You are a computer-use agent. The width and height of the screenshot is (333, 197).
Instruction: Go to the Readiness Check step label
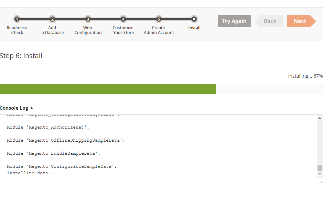(x=17, y=30)
